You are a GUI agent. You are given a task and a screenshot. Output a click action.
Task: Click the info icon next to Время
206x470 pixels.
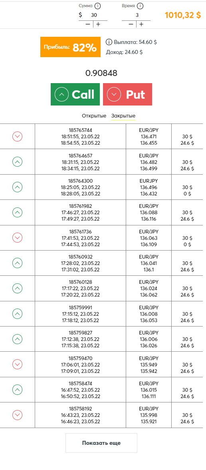tap(140, 6)
